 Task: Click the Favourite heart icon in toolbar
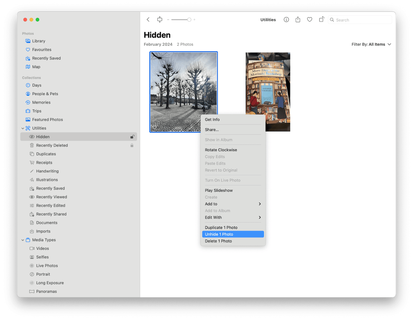(309, 20)
